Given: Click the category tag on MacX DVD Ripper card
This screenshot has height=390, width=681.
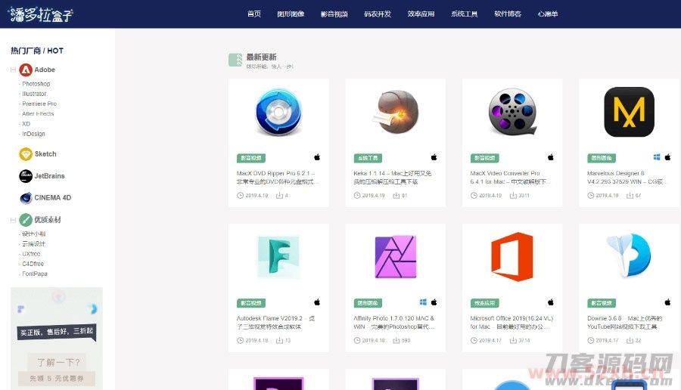Looking at the screenshot, I should 251,158.
